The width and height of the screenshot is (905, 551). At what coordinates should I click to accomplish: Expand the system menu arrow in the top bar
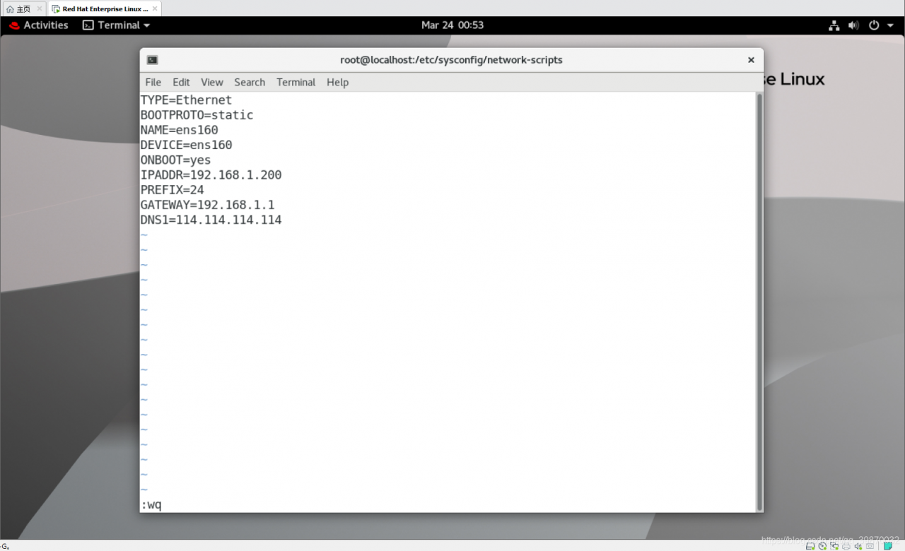point(891,25)
